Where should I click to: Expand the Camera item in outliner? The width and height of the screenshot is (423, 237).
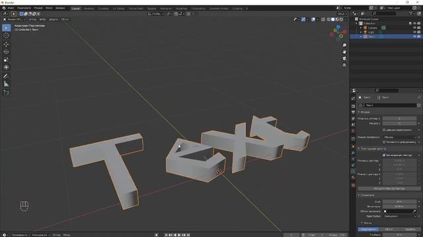tap(361, 28)
